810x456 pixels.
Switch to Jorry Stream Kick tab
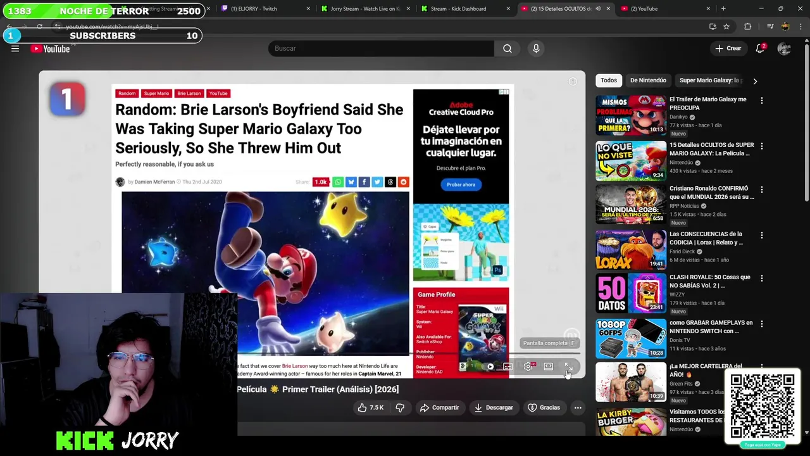[x=365, y=9]
